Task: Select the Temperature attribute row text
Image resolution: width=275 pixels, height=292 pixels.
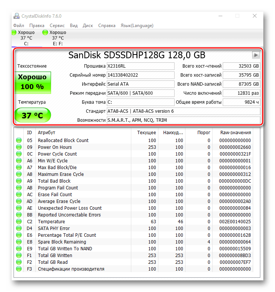Action: click(x=52, y=222)
